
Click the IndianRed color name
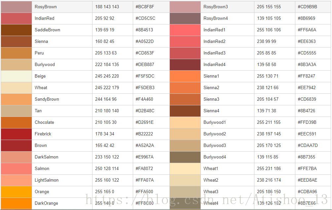click(45, 18)
